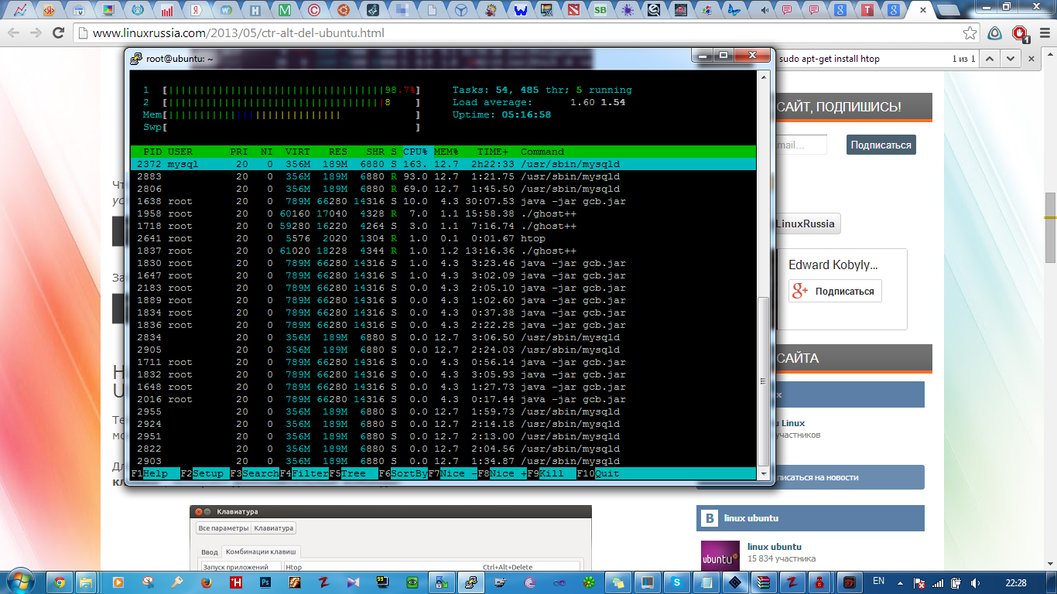Viewport: 1057px width, 594px height.
Task: Sort htop by the TIME+ column header
Action: pos(493,152)
